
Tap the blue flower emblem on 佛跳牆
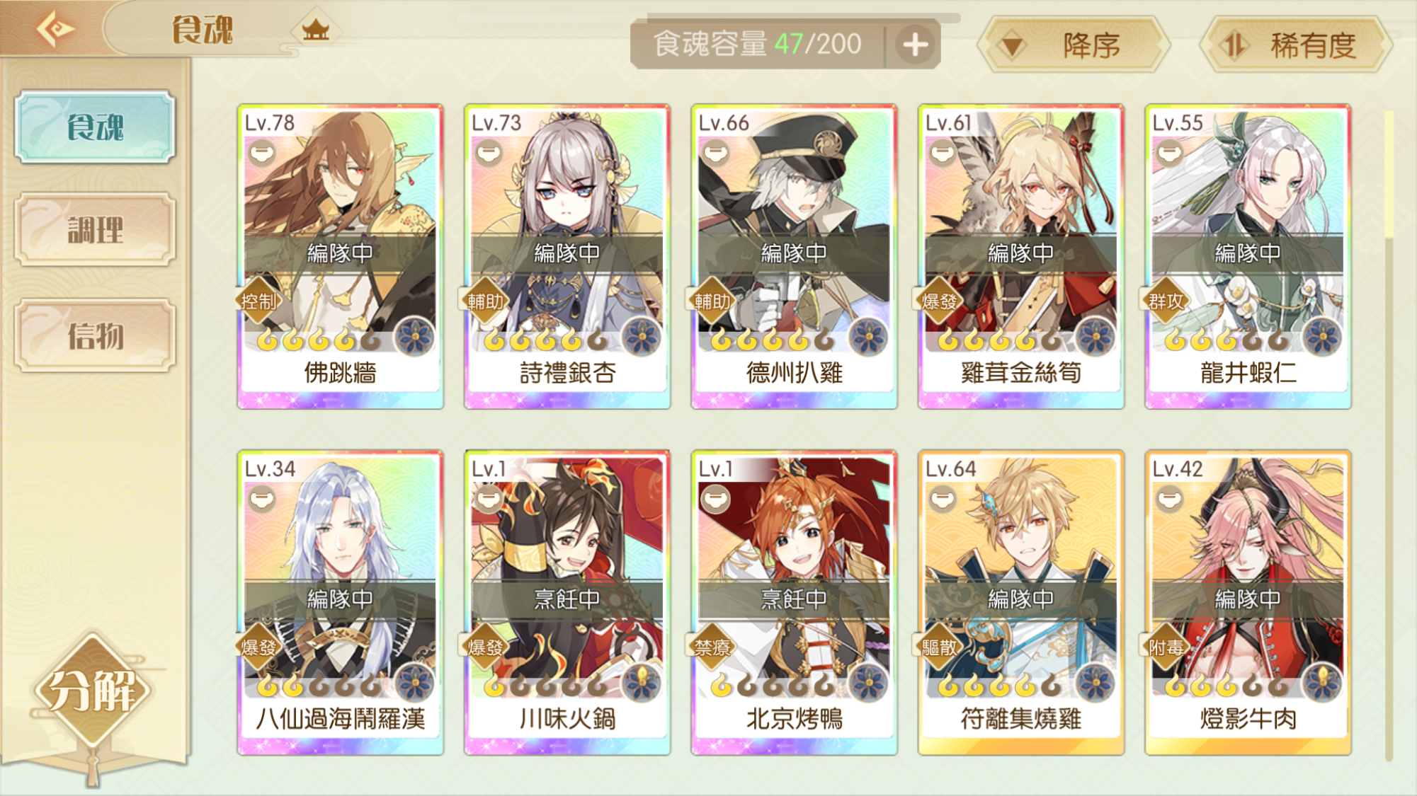tap(415, 337)
